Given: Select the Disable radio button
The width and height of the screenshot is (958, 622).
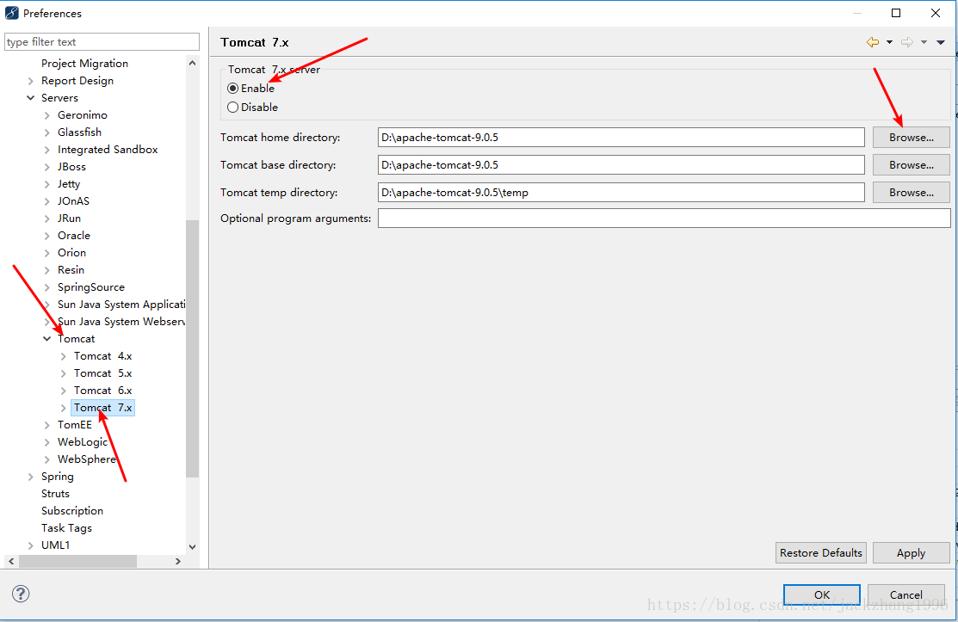Looking at the screenshot, I should (232, 108).
